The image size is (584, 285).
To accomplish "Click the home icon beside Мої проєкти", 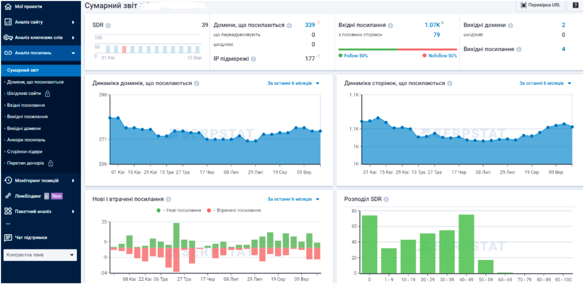I will pyautogui.click(x=8, y=6).
